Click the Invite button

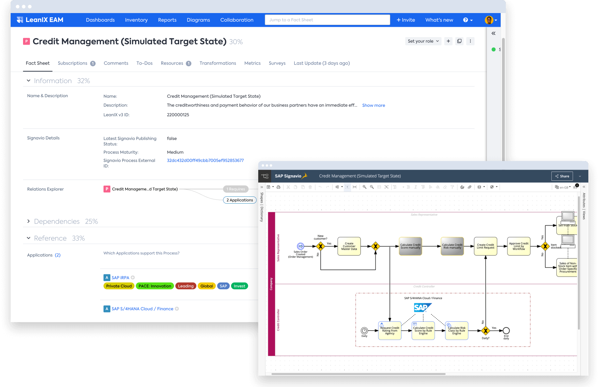(406, 20)
